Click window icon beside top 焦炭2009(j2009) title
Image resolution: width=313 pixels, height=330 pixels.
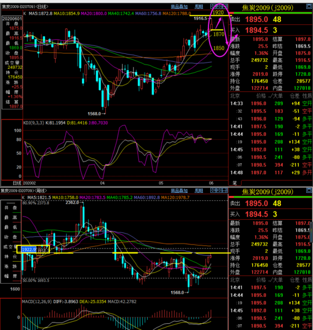coord(309,6)
